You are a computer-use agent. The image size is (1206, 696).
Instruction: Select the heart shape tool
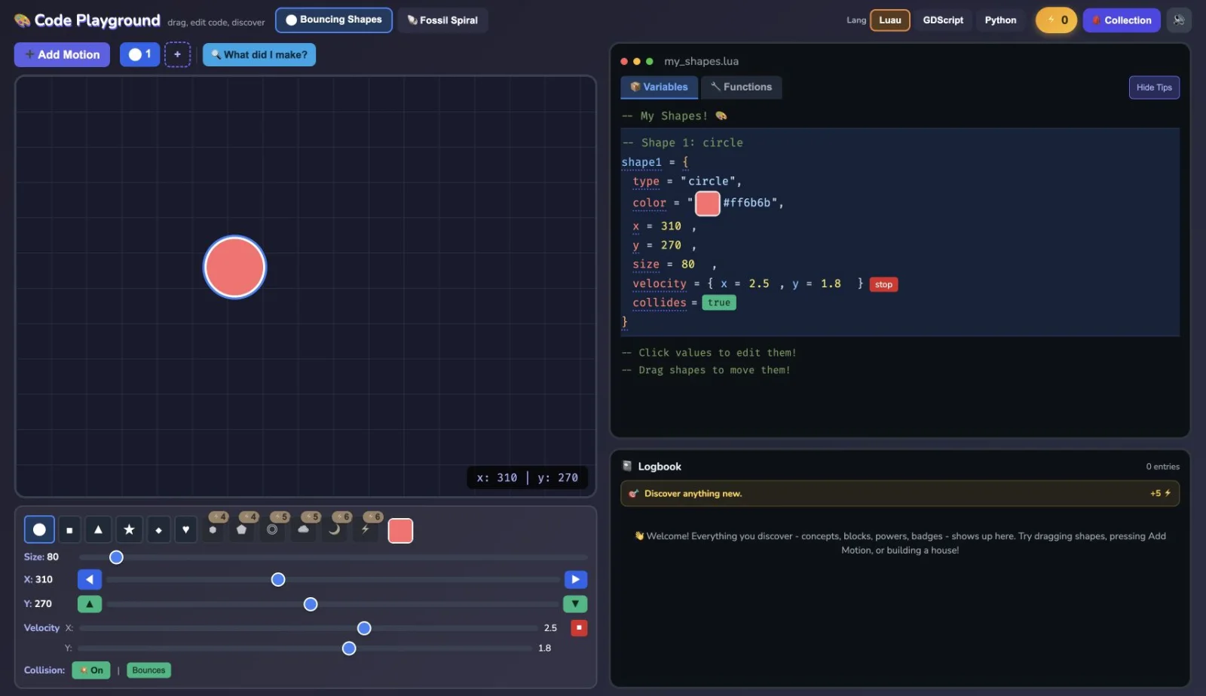click(185, 530)
